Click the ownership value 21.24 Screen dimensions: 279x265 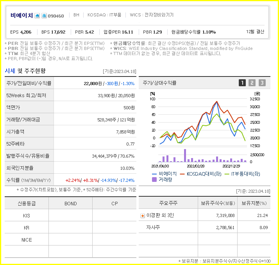click(x=263, y=215)
